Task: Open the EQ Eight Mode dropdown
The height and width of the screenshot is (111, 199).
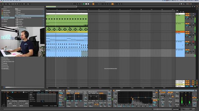Action: click(x=155, y=95)
